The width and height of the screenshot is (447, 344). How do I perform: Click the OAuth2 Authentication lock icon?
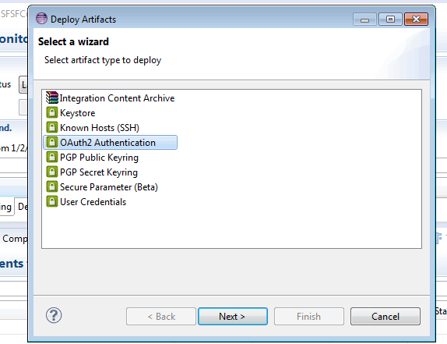(52, 142)
